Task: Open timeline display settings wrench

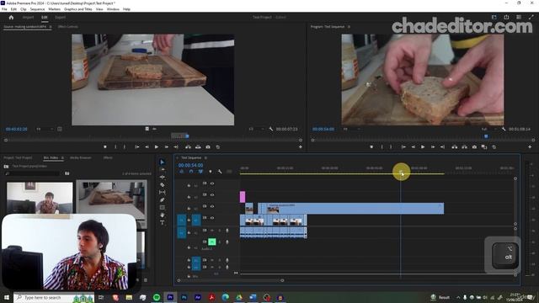Action: coord(220,172)
